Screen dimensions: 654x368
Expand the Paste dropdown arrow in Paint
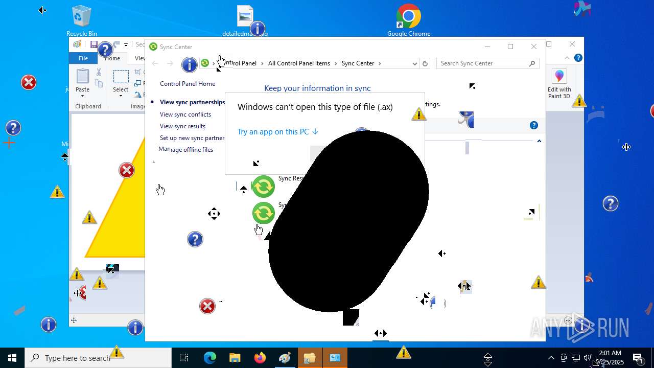(x=82, y=96)
